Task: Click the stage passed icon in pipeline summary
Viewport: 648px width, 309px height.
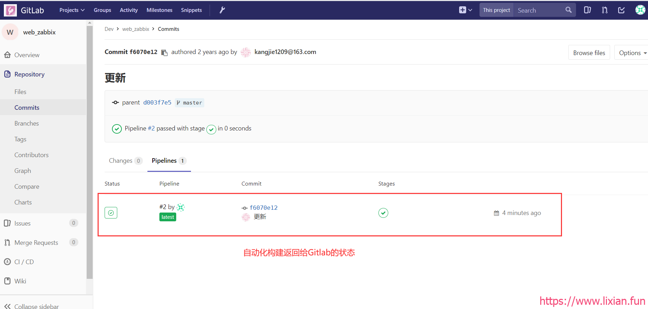Action: [x=211, y=129]
